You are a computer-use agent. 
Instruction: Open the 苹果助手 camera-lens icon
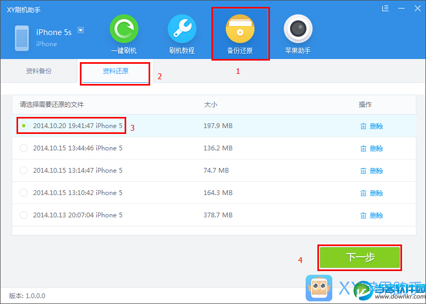(x=298, y=29)
